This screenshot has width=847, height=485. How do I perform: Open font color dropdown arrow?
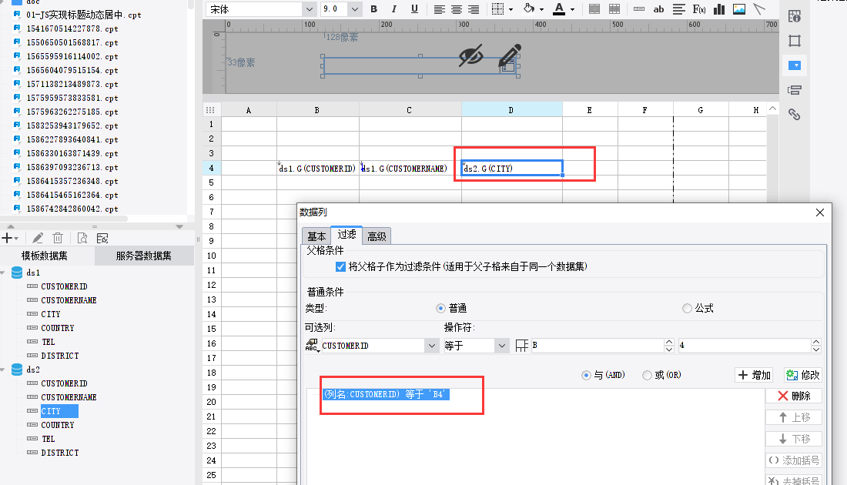click(572, 10)
